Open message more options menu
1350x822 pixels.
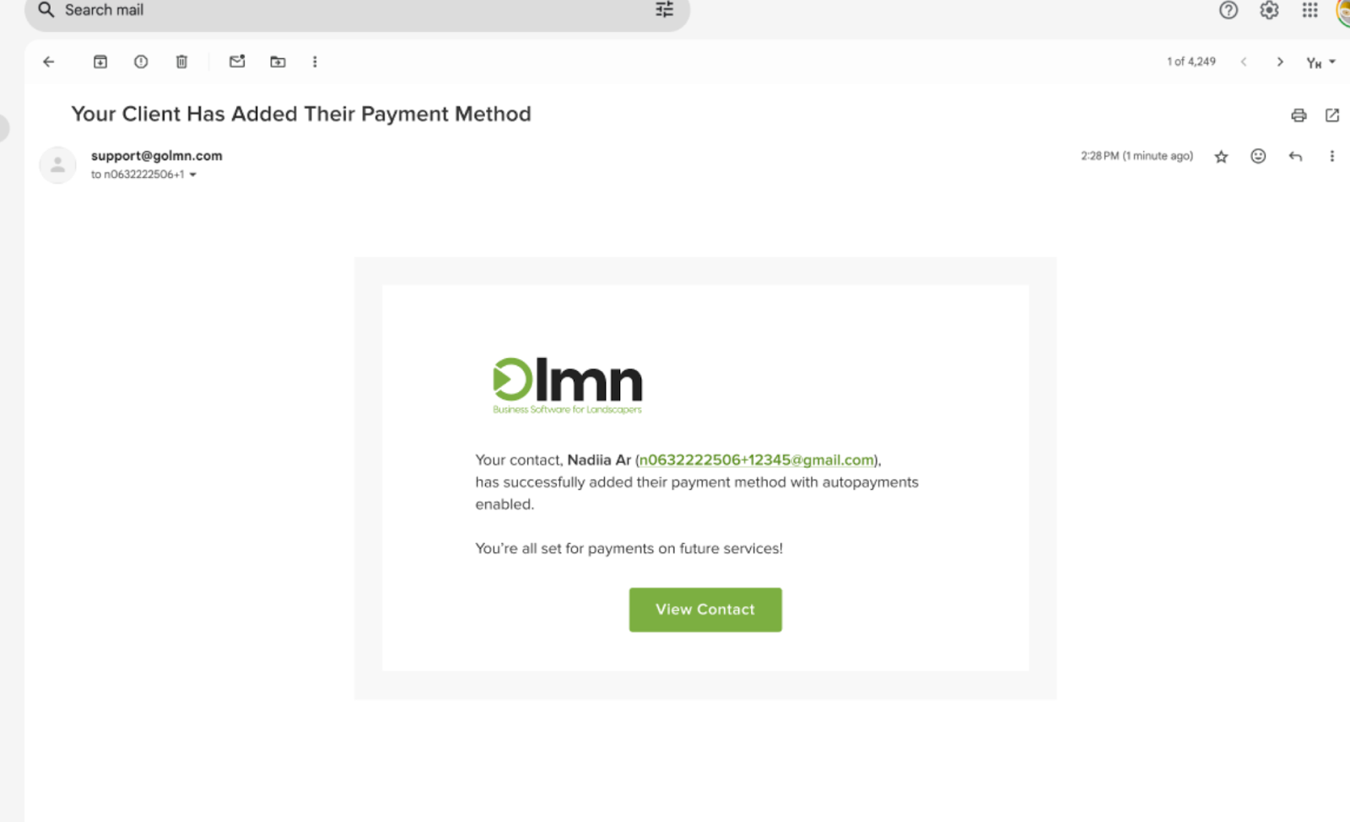point(1332,156)
